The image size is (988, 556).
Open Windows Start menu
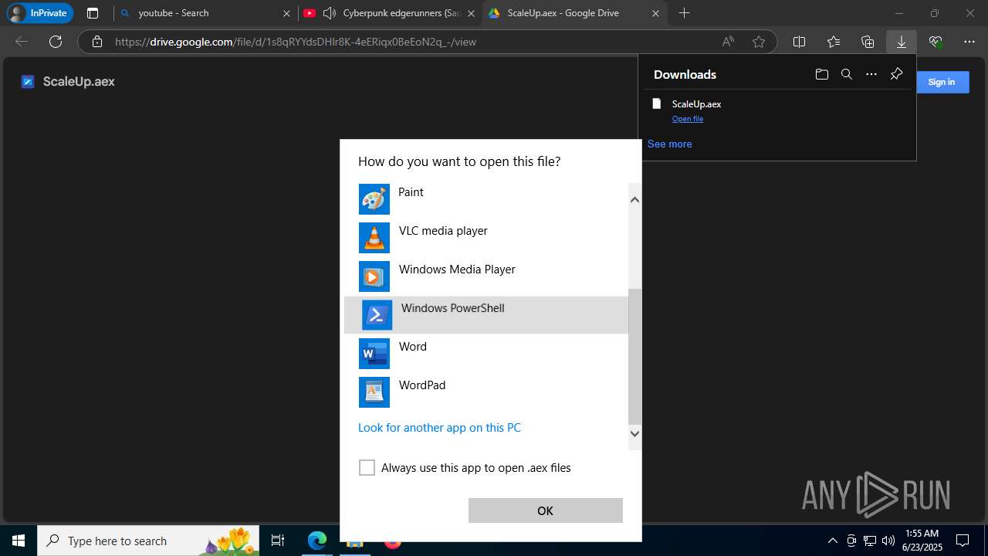coord(19,541)
